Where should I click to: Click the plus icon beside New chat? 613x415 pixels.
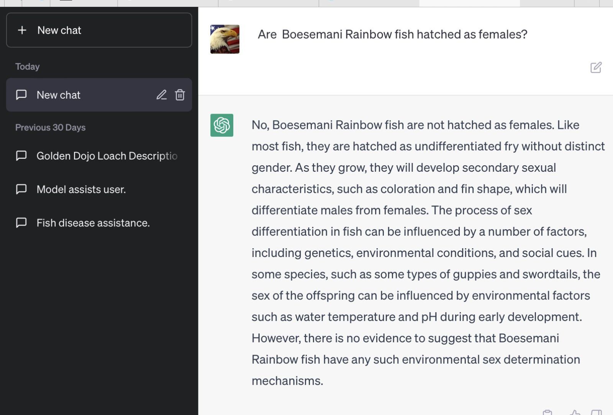point(22,30)
